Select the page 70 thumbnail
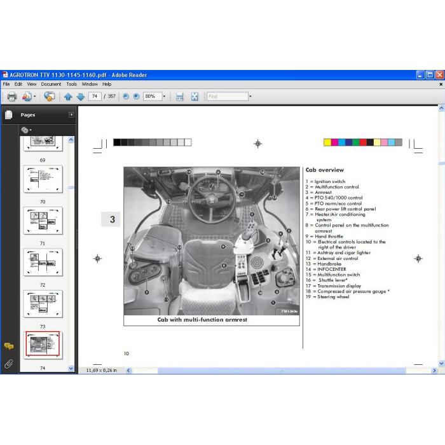This screenshot has height=445, width=445. [x=43, y=179]
